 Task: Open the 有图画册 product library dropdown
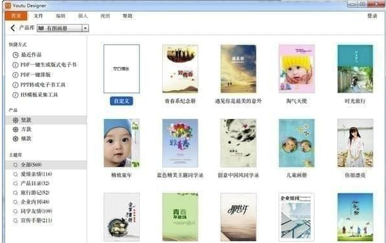(x=63, y=28)
